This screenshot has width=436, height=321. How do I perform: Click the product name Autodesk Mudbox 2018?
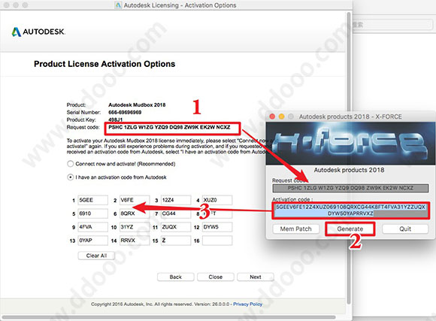click(137, 104)
